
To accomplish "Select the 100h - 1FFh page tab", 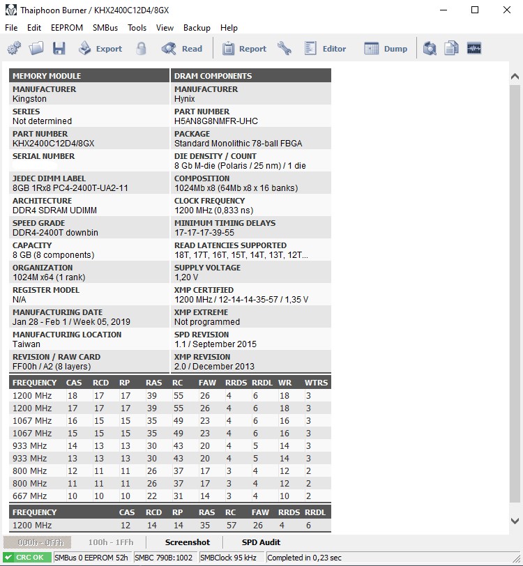I will pyautogui.click(x=111, y=542).
